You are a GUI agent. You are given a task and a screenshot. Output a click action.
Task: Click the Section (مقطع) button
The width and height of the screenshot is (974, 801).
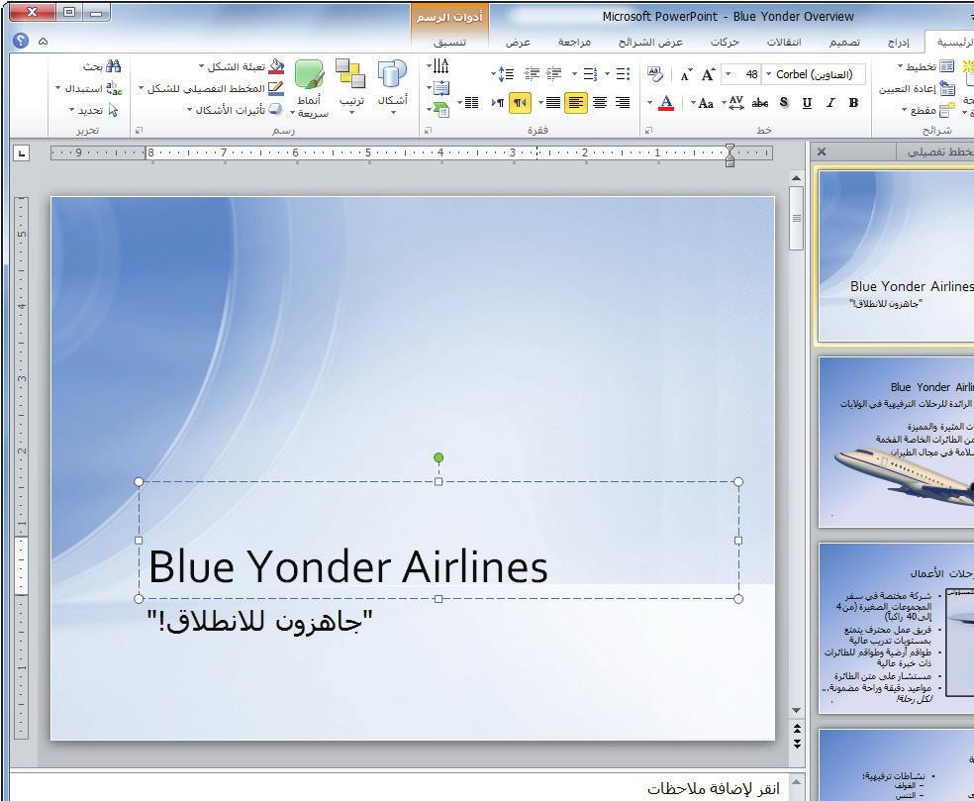927,111
